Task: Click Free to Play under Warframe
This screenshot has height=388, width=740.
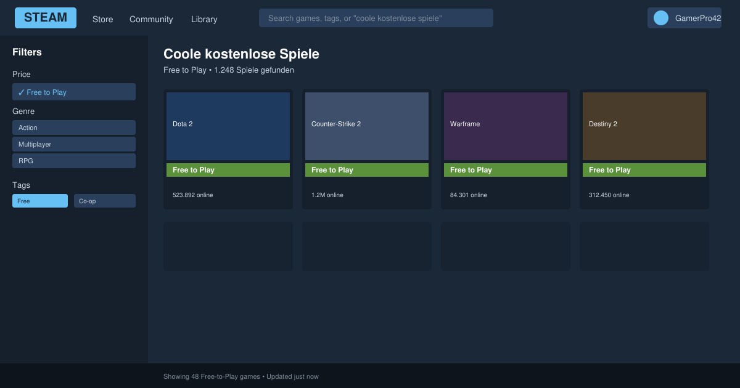Action: pos(506,170)
